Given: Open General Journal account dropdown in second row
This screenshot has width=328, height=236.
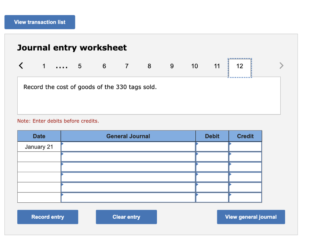Looking at the screenshot, I should (128, 156).
